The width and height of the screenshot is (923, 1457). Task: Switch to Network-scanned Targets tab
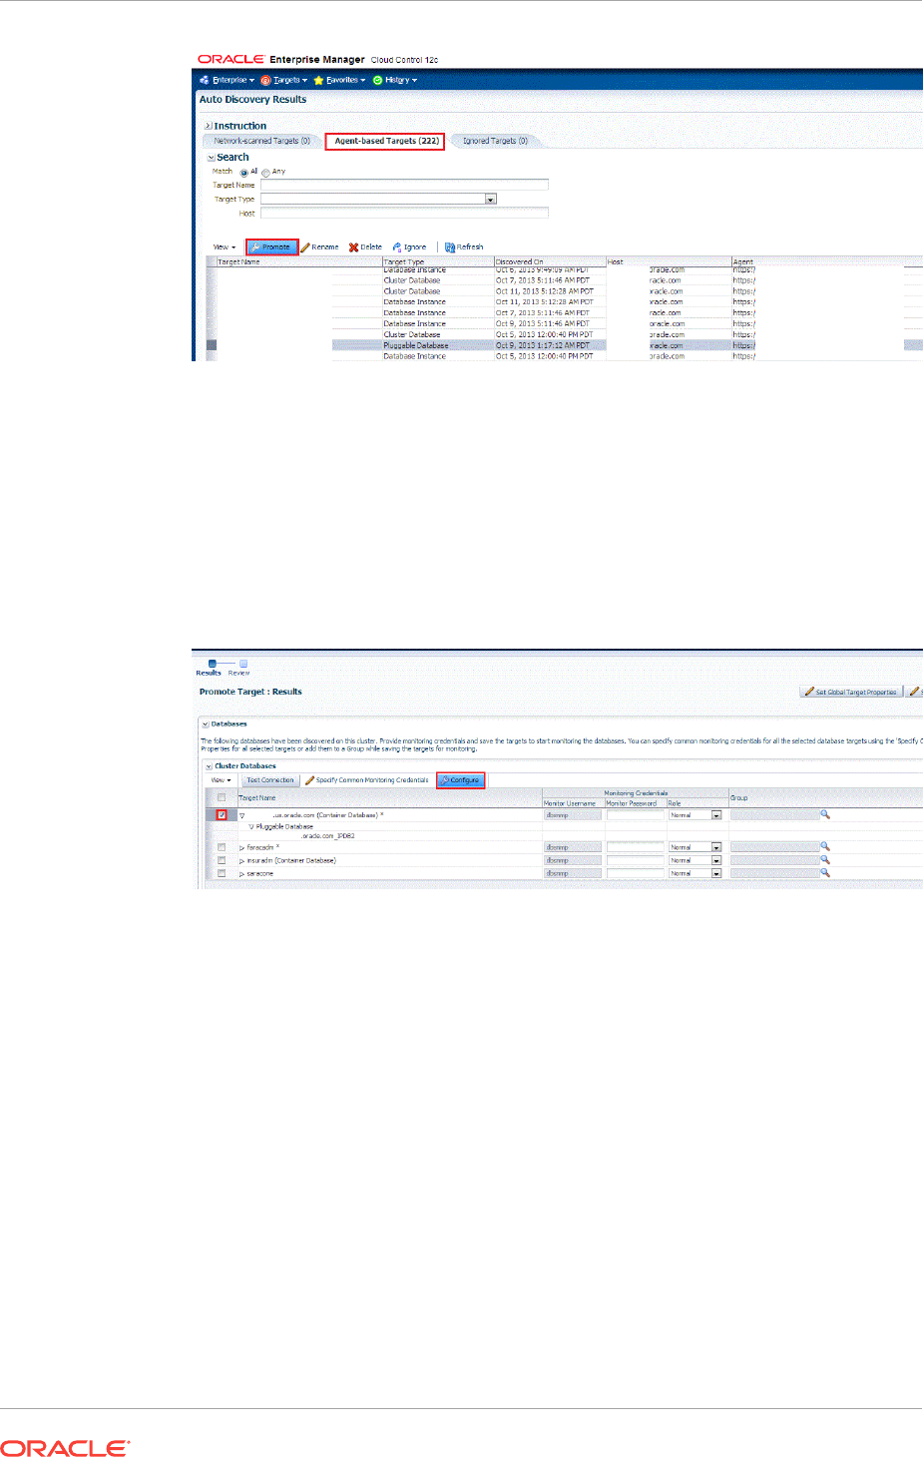click(x=261, y=141)
